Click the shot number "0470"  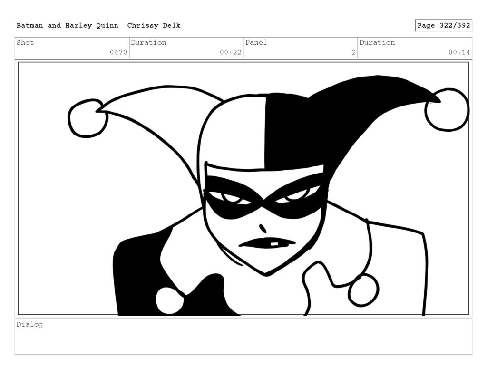click(118, 52)
